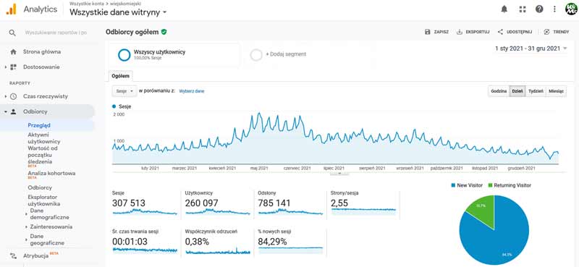This screenshot has width=579, height=267.
Task: Click the Dodaj segment button
Action: pyautogui.click(x=286, y=54)
